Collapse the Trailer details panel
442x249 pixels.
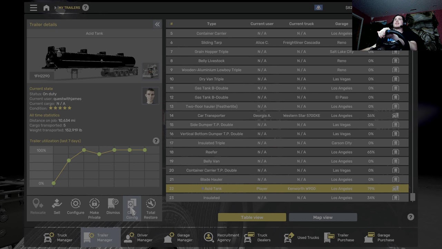click(157, 24)
